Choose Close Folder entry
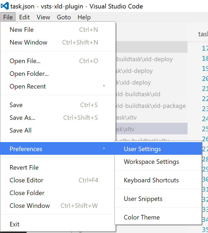 pyautogui.click(x=58, y=193)
